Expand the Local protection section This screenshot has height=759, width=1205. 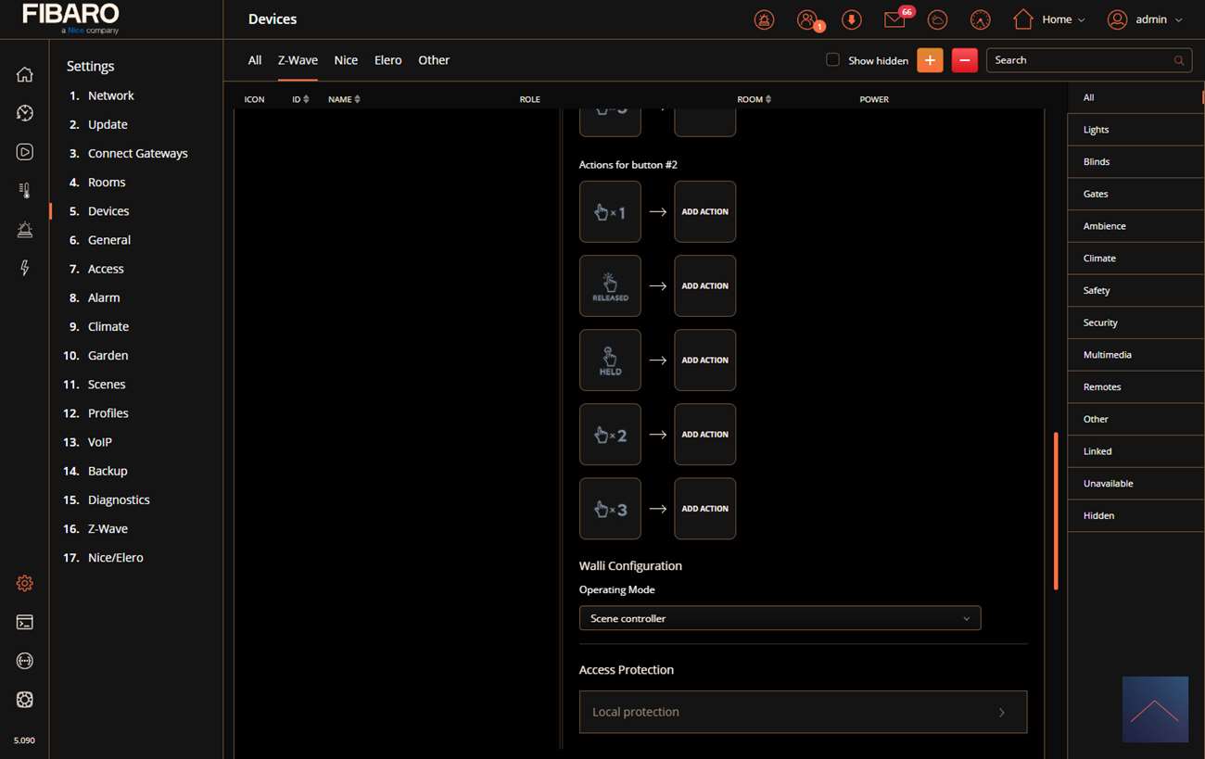pyautogui.click(x=802, y=712)
